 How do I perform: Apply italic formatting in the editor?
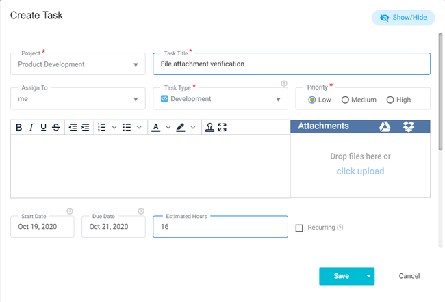[x=31, y=127]
